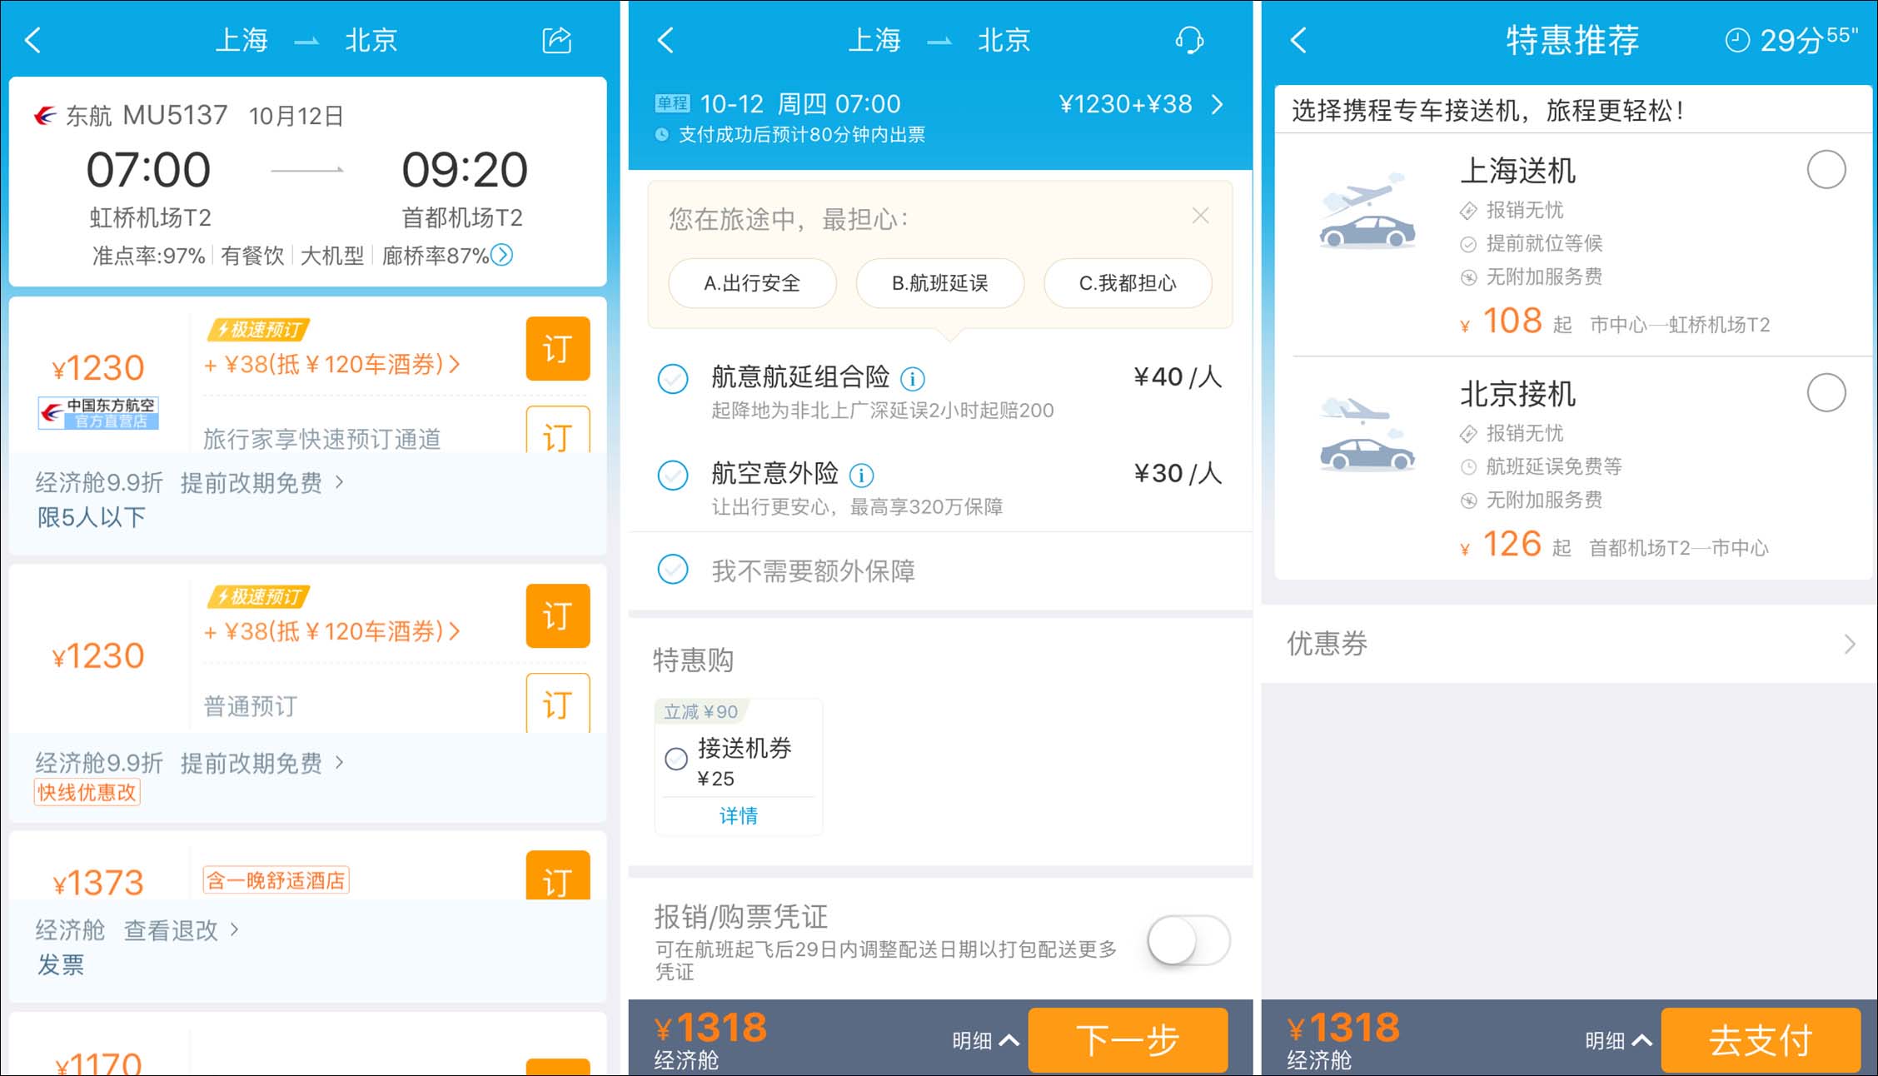The image size is (1878, 1076).
Task: Choose answer B.航班延误
Action: [939, 283]
